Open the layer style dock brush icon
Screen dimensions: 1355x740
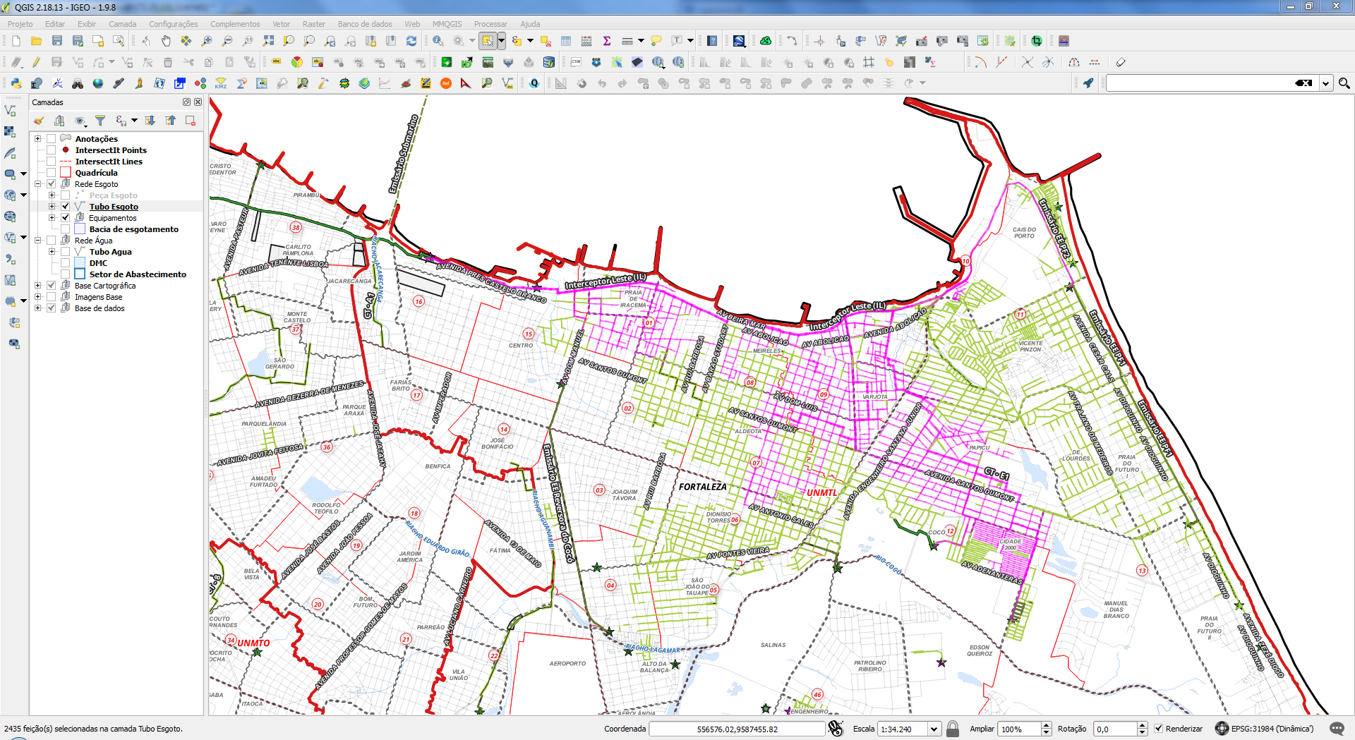pyautogui.click(x=39, y=121)
